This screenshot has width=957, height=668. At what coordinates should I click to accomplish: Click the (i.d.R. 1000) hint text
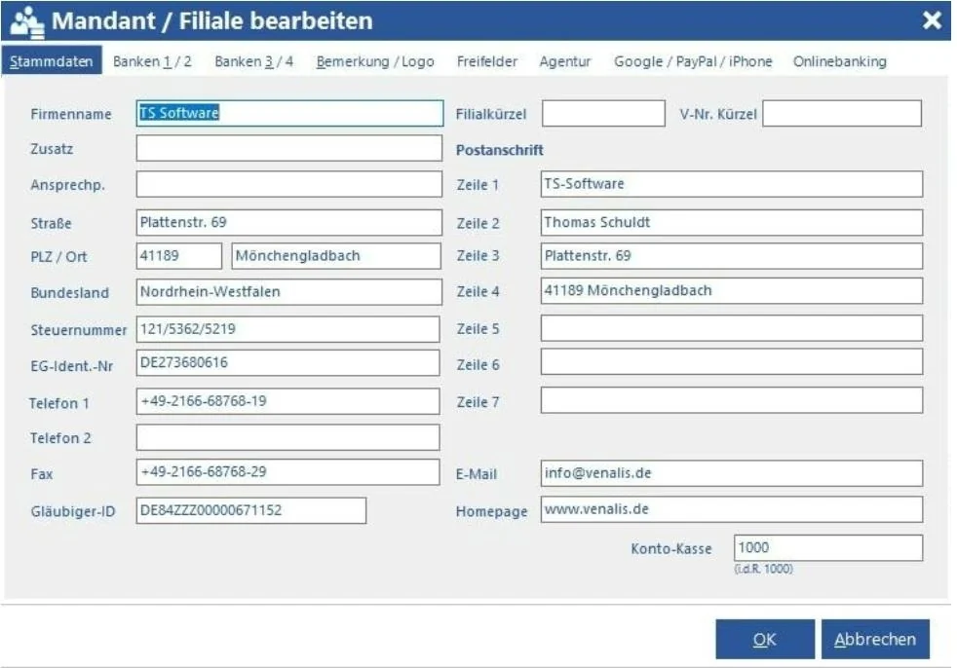763,569
